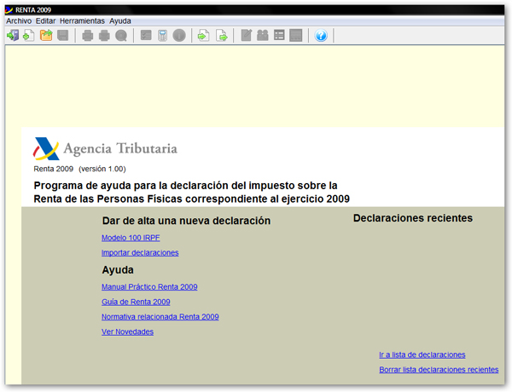Click Borrar lista declaraciones recientes link
Viewport: 512px width, 392px height.
439,370
